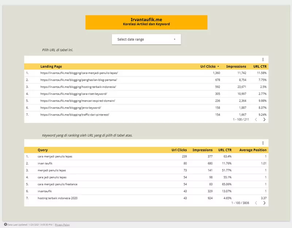The height and width of the screenshot is (228, 292).
Task: Sort Query table by Url Clicks header
Action: point(179,150)
